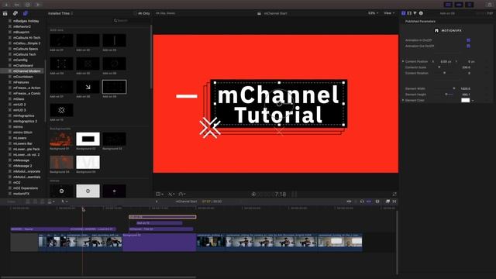This screenshot has height=279, width=496.
Task: Select the purple Background 02 timeline clip
Action: [160, 243]
